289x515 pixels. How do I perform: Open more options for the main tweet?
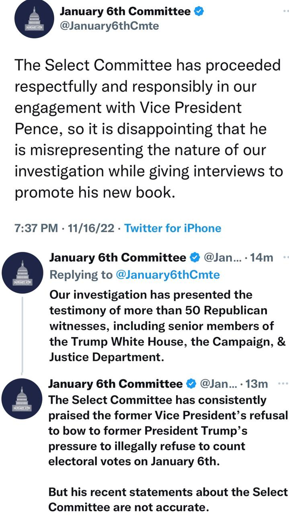(286, 12)
